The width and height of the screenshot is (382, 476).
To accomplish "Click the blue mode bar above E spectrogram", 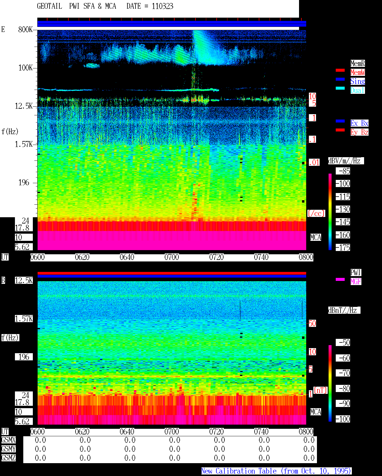I will pos(172,24).
